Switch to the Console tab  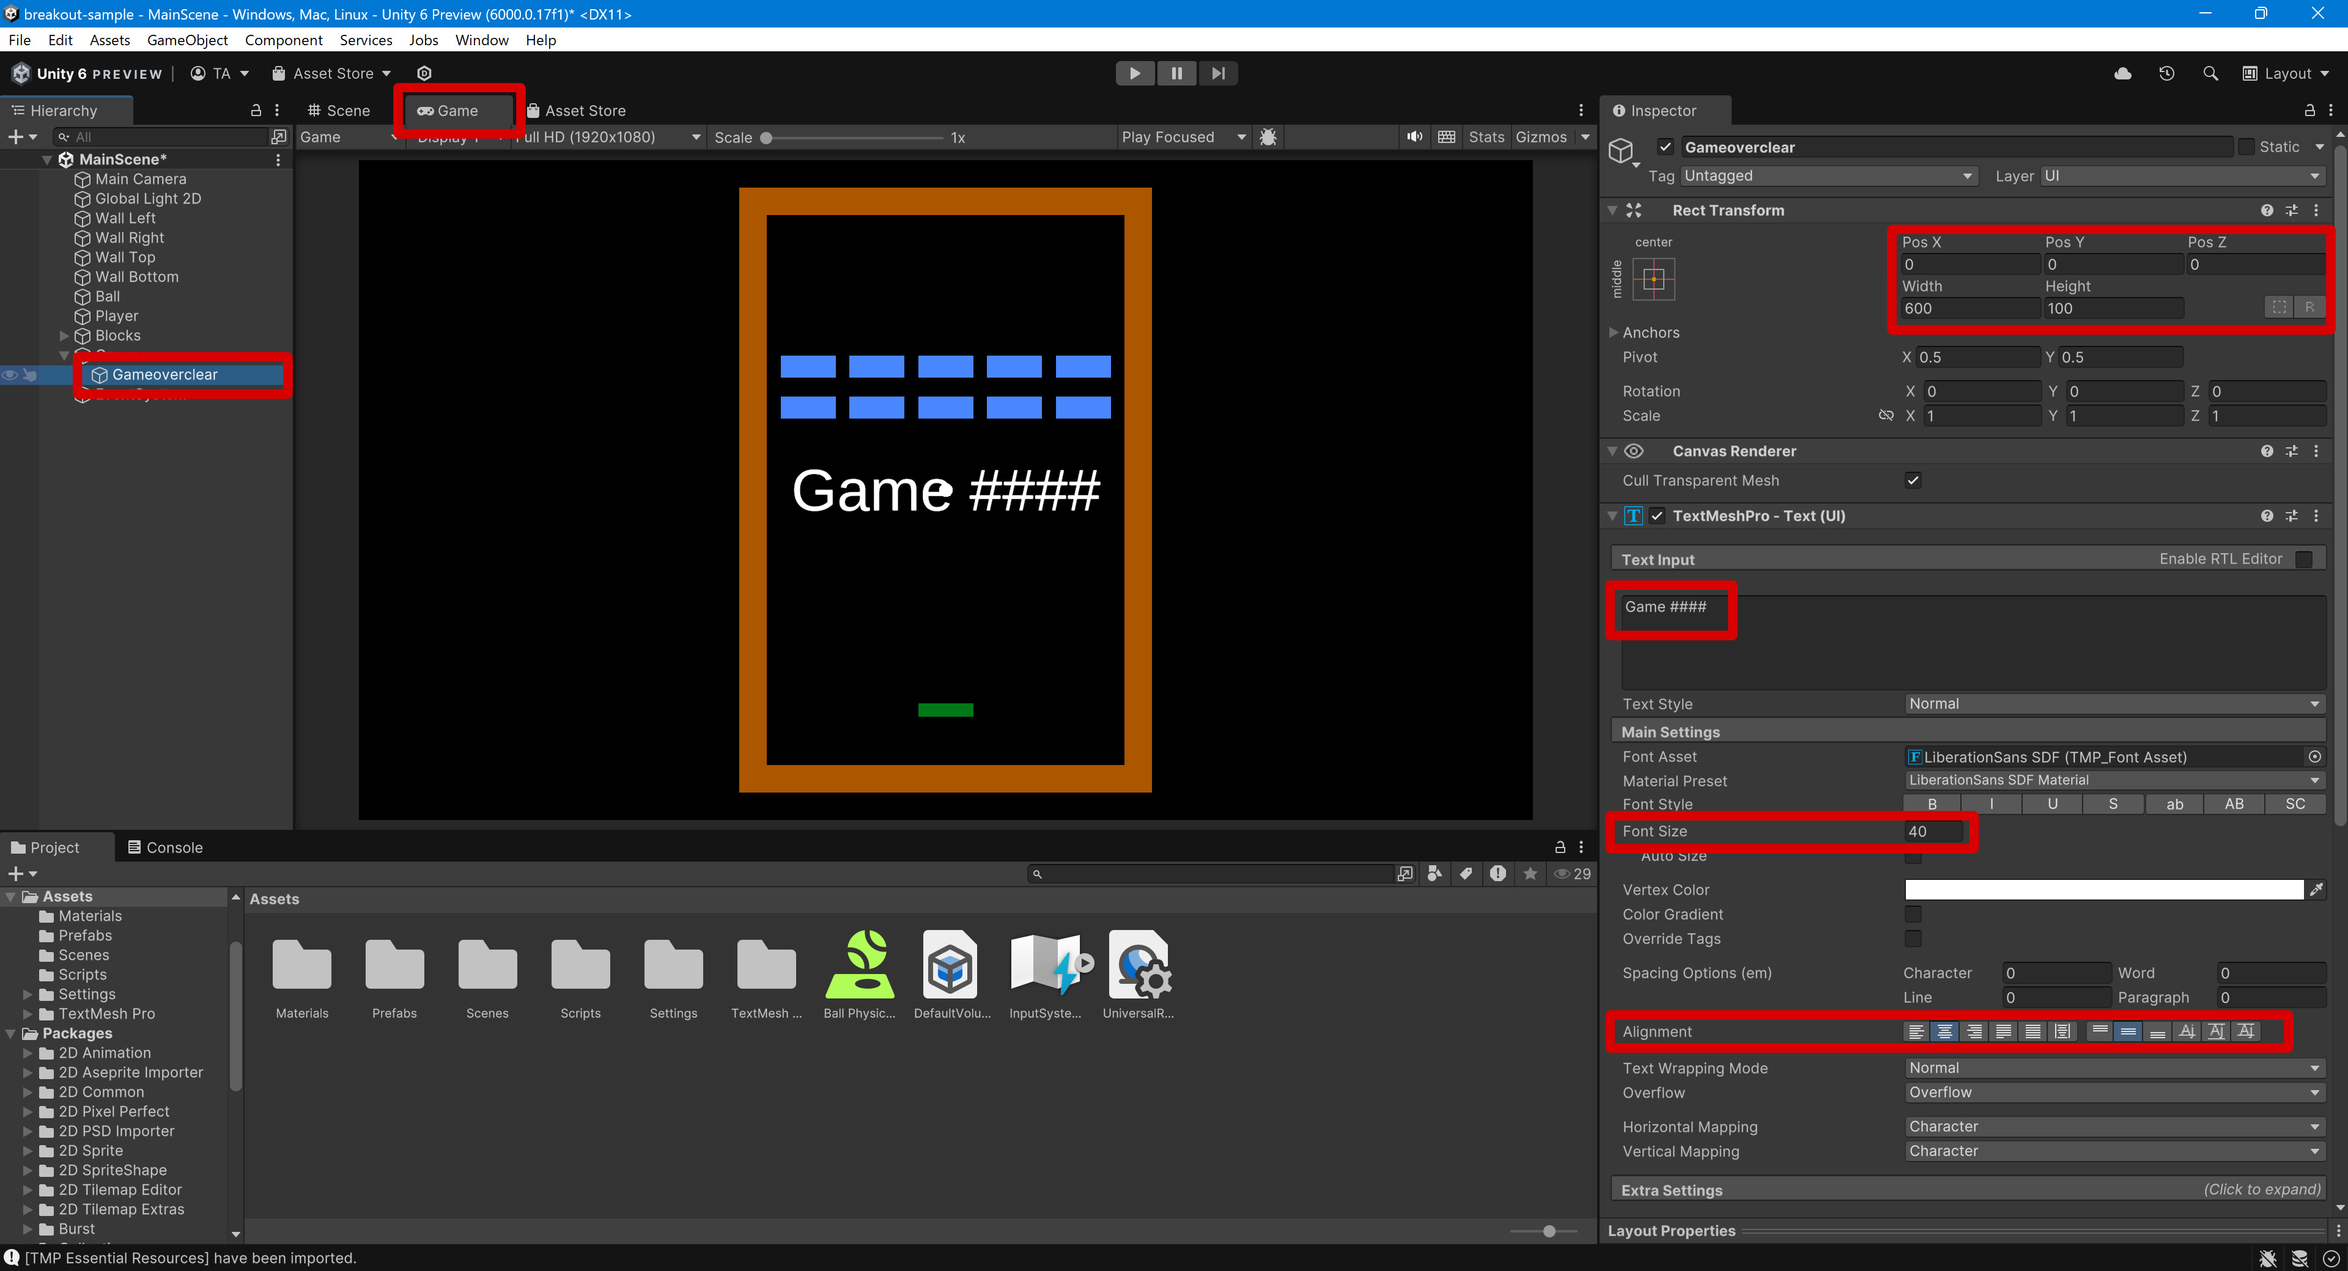(165, 848)
